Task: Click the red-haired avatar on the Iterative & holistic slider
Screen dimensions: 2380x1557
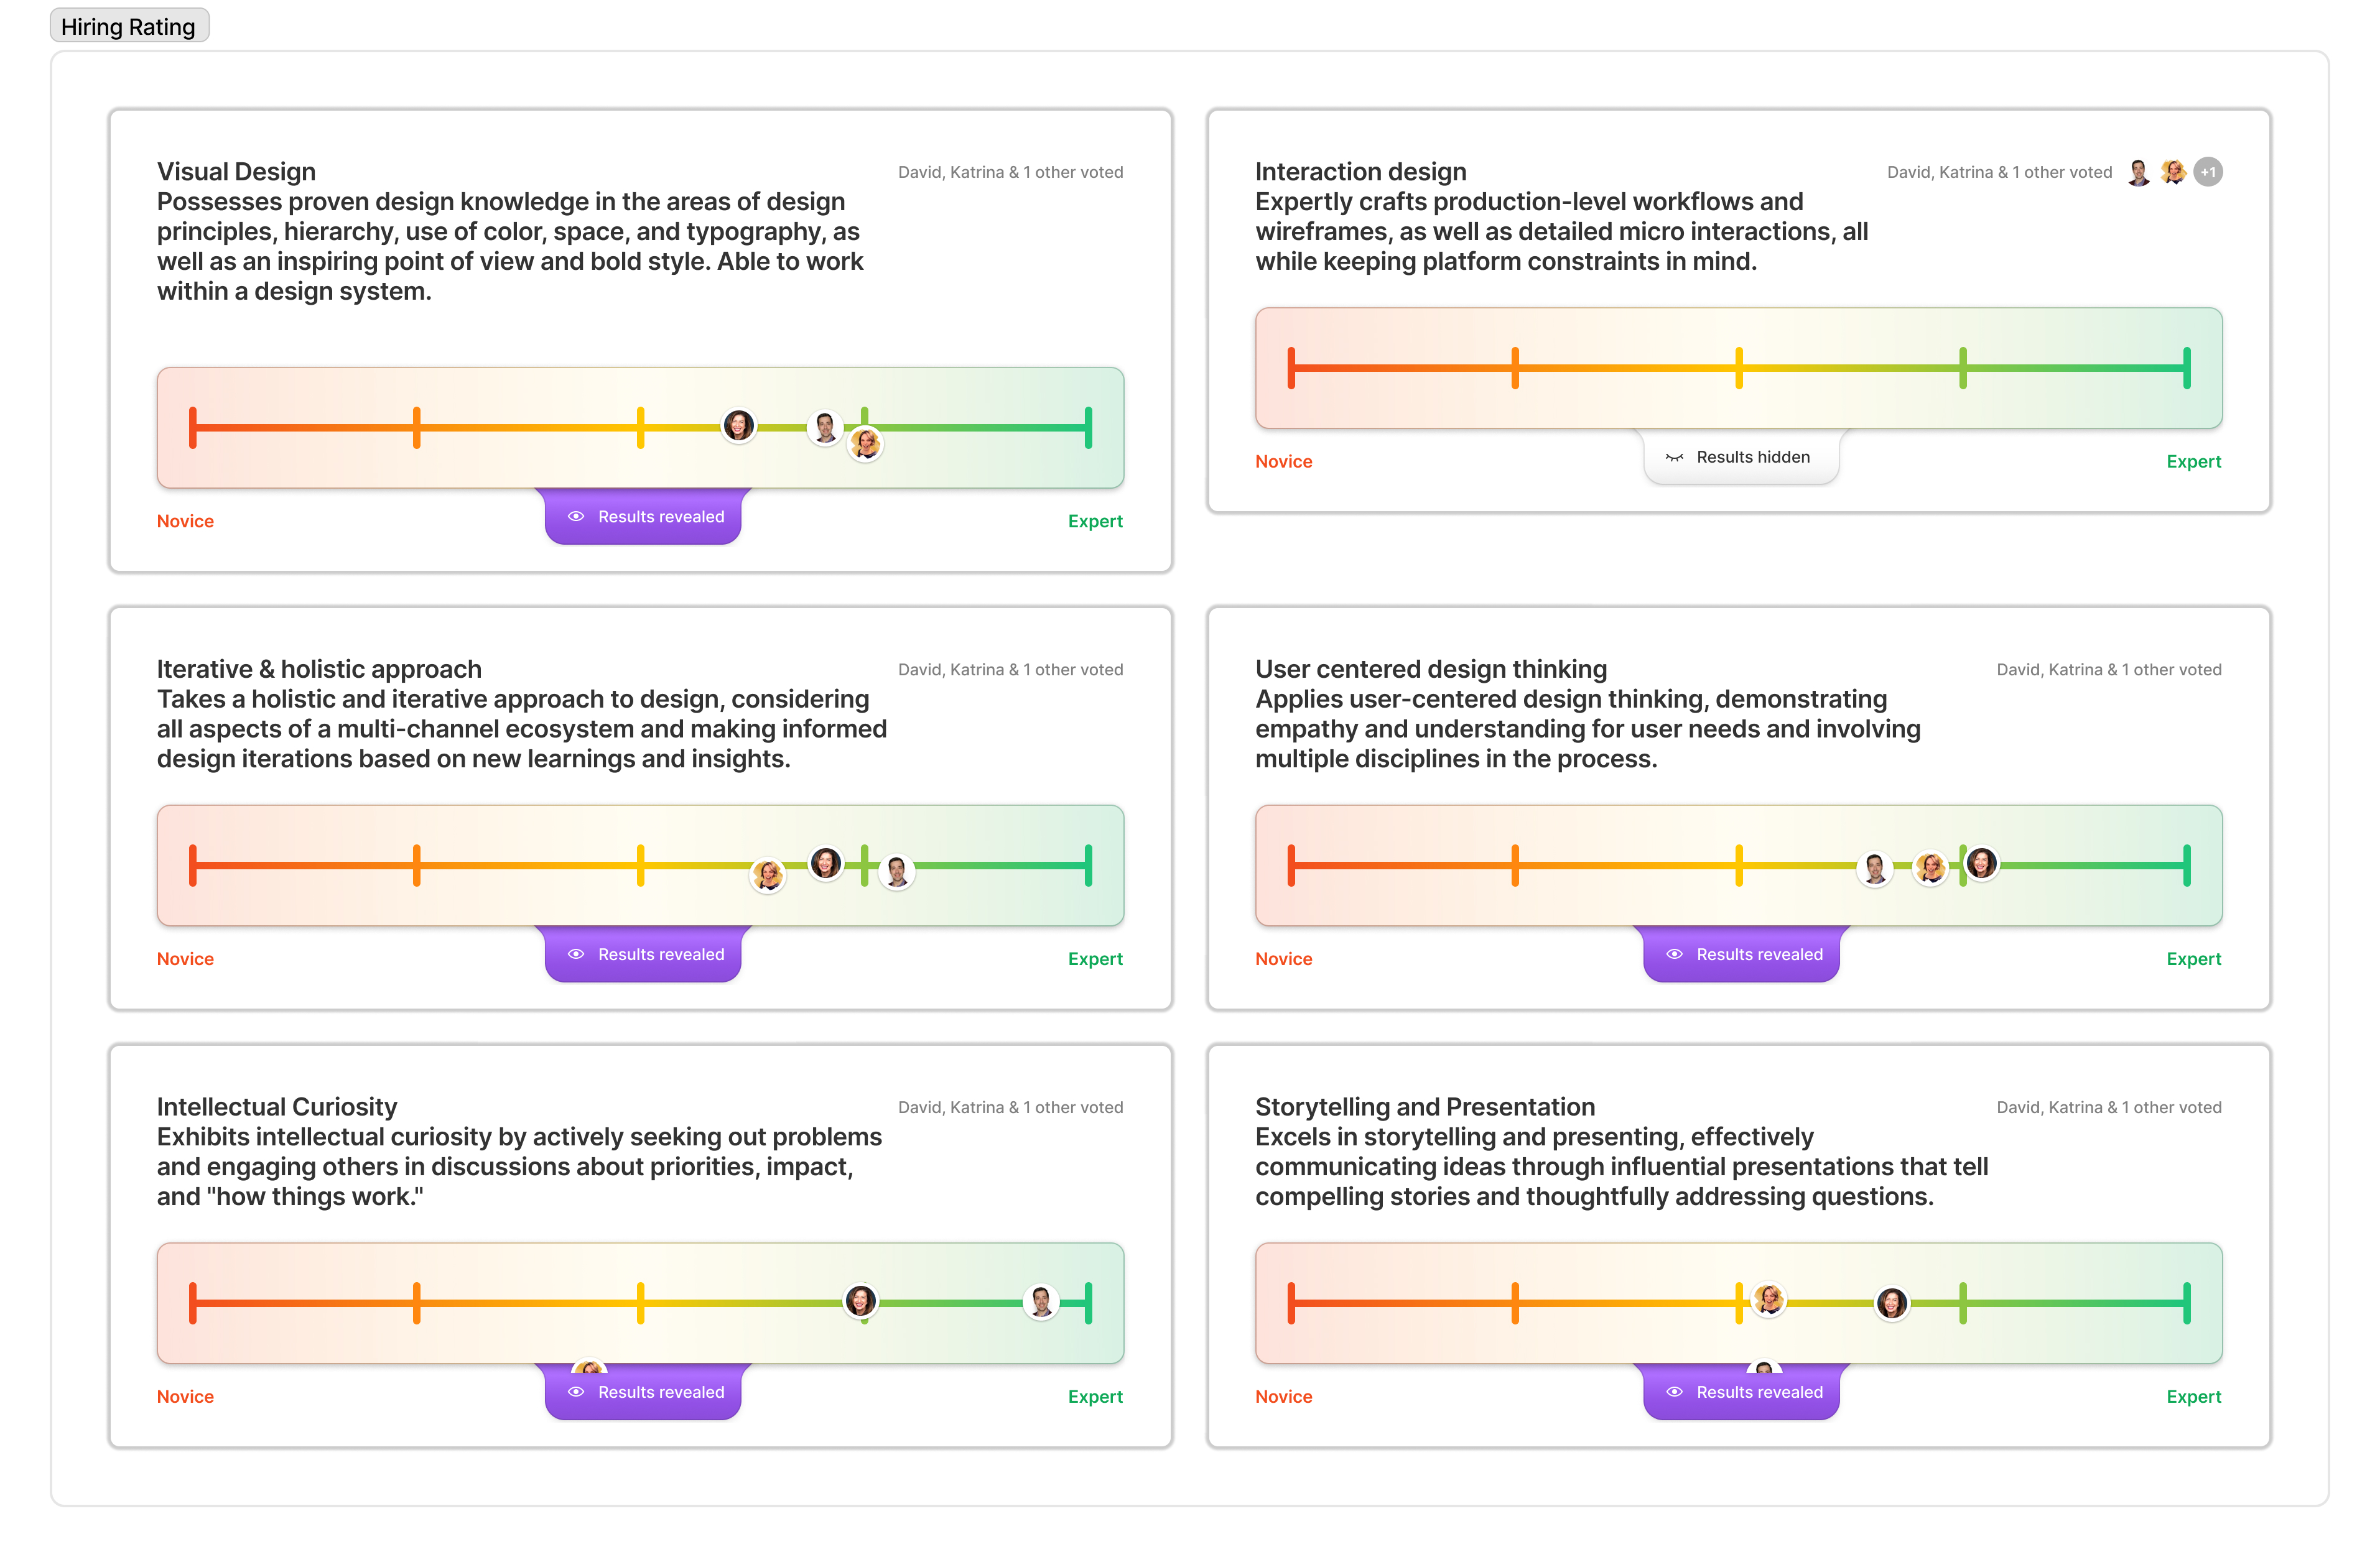Action: (x=826, y=862)
